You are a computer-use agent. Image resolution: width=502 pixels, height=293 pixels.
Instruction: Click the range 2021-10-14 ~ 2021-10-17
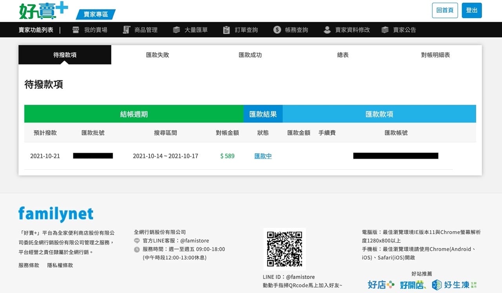click(166, 156)
